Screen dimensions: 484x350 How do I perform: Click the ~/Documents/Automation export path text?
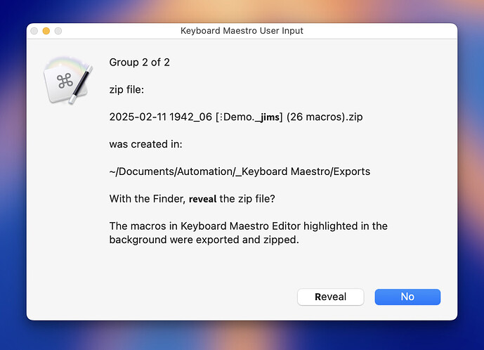[x=240, y=171]
